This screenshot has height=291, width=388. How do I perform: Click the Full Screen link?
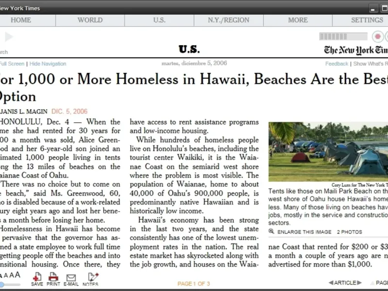pyautogui.click(x=12, y=64)
